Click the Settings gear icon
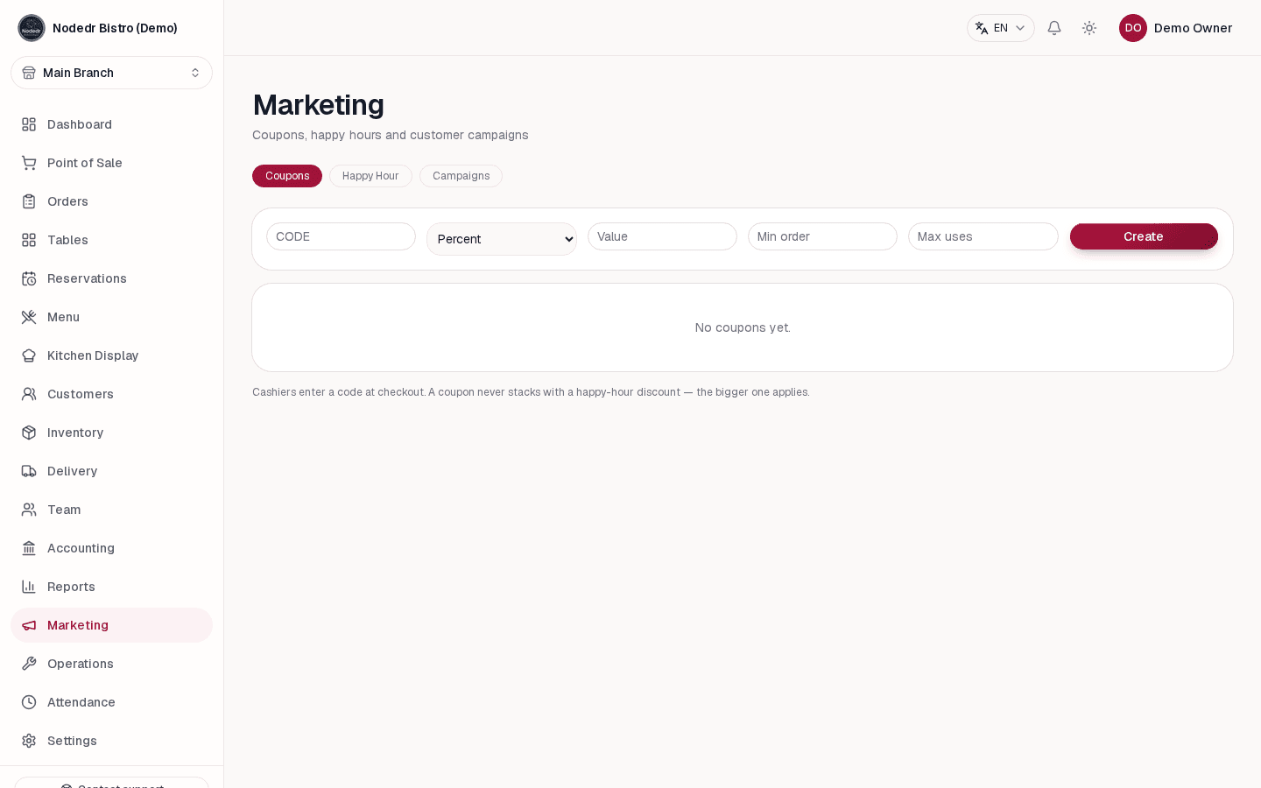 pyautogui.click(x=29, y=741)
